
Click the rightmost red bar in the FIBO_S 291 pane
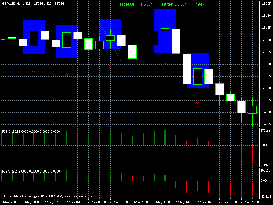pos(252,154)
